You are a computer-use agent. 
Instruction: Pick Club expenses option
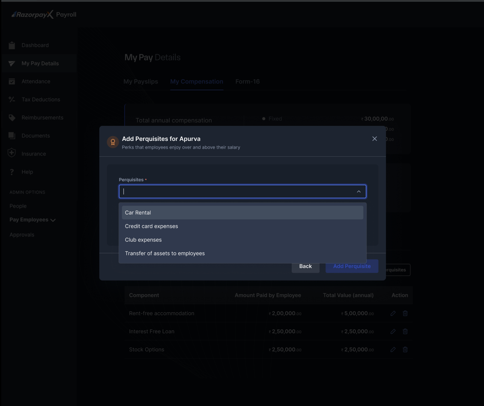click(x=242, y=240)
